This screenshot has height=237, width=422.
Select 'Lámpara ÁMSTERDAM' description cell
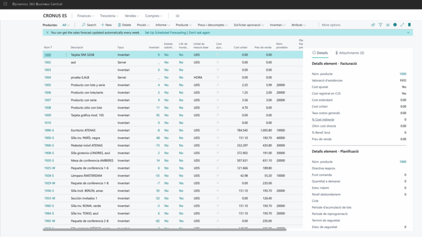click(86, 176)
